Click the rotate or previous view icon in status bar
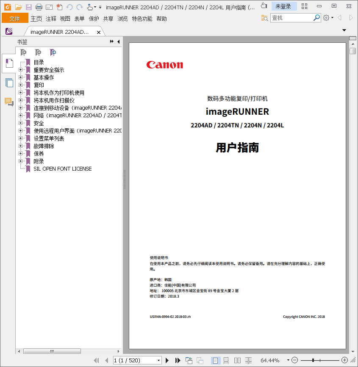This screenshot has width=358, height=367. 189,361
